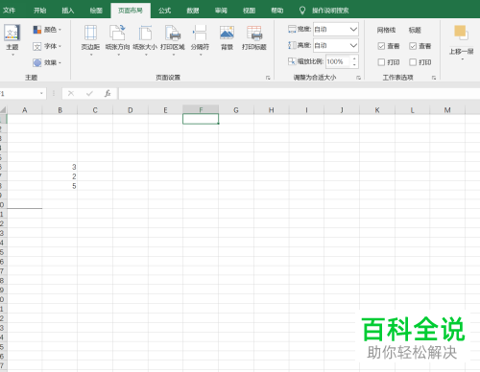This screenshot has width=480, height=372.
Task: Decrease the 缩放比例 scale value
Action: coord(354,64)
